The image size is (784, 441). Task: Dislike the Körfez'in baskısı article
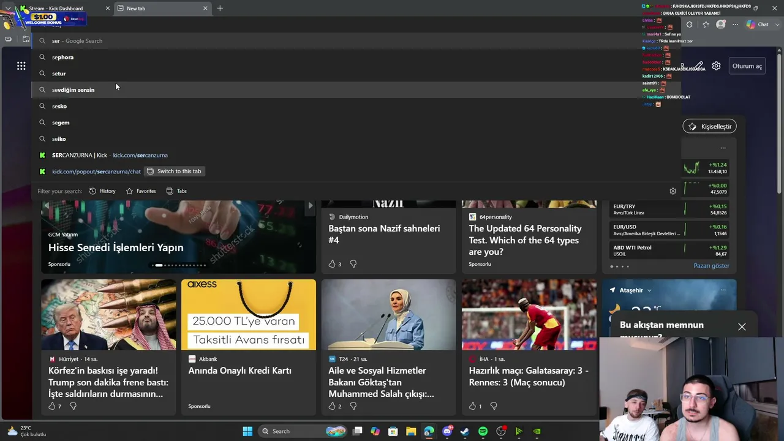(x=73, y=406)
